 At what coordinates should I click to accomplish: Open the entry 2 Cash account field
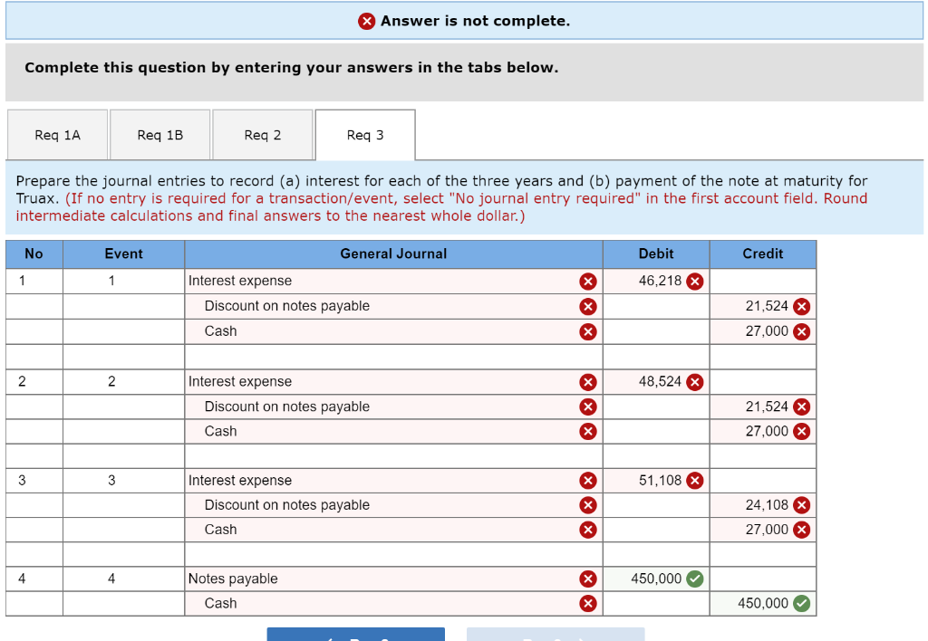(x=393, y=432)
